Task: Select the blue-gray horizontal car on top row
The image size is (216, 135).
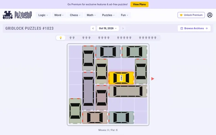Action: pos(108,52)
